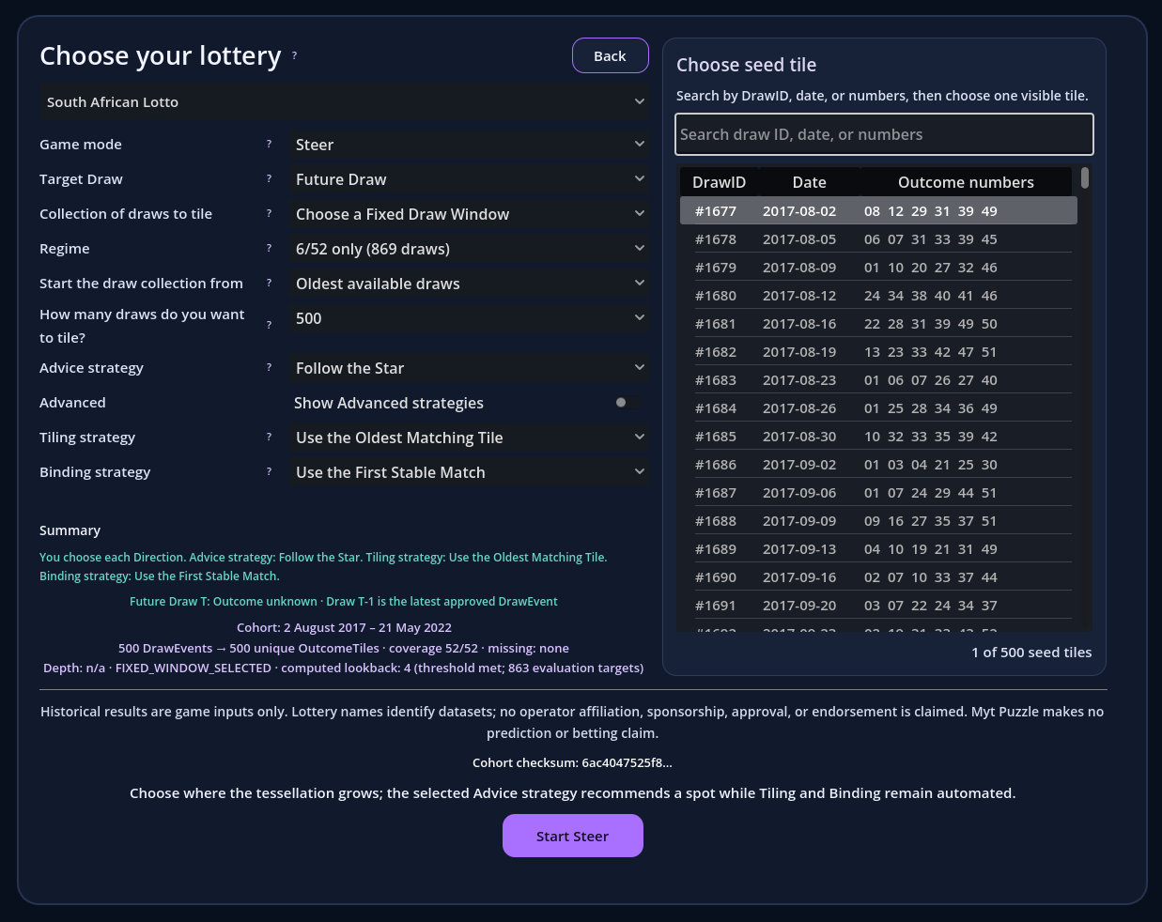Select seed tile row #1691
Image resolution: width=1162 pixels, height=922 pixels.
pos(876,606)
